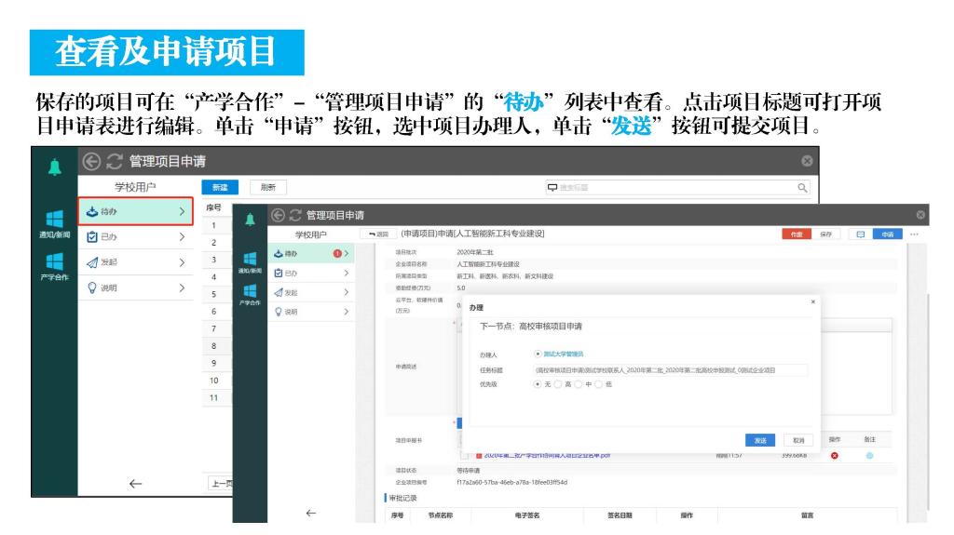Viewport: 954px width, 535px height.
Task: Click the blue 新建 button
Action: coord(220,188)
